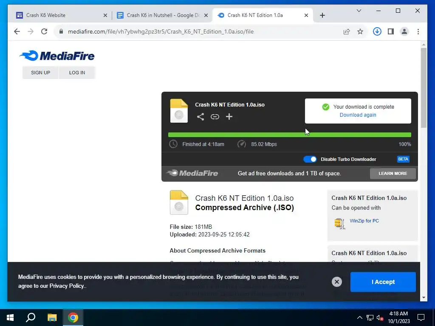Switch to Crash K6 in Nutshell tab
435x326 pixels.
(x=163, y=15)
